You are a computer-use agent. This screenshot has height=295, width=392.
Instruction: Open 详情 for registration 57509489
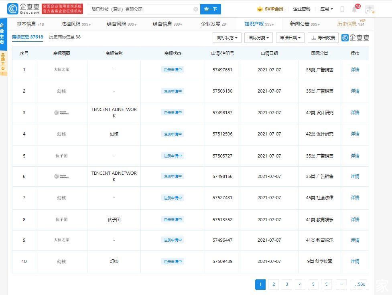point(355,261)
